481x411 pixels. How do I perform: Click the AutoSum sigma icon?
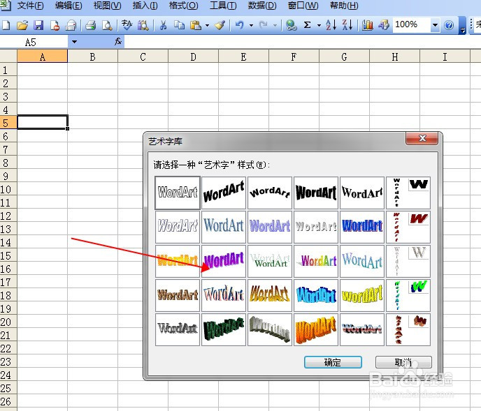pyautogui.click(x=307, y=25)
